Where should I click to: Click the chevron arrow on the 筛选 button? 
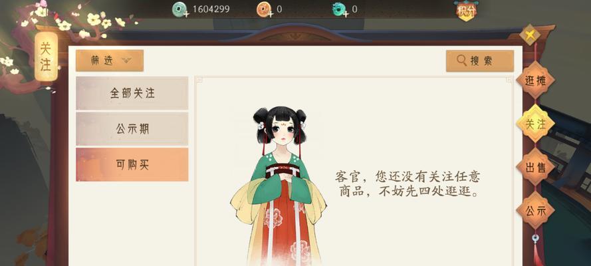[x=126, y=61]
